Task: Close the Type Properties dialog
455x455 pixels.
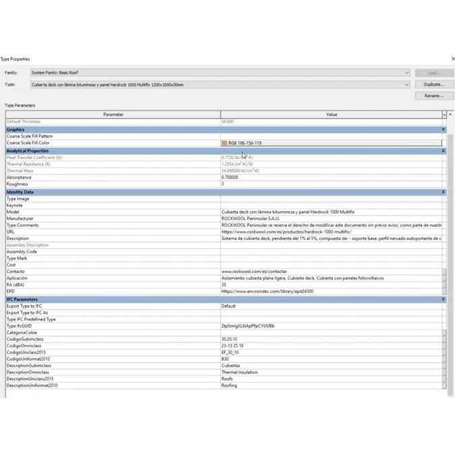Action: [x=453, y=59]
